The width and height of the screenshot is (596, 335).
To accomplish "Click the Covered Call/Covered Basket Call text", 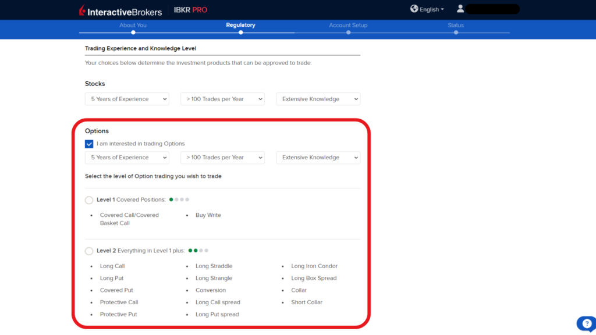I will click(x=129, y=219).
